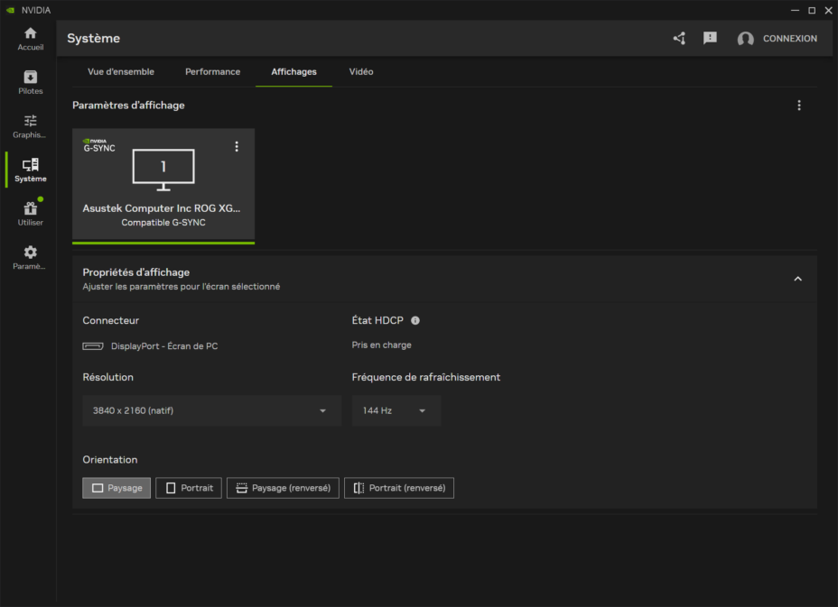Screen dimensions: 838x607
Task: Open the Paramètres gear section
Action: pyautogui.click(x=31, y=258)
